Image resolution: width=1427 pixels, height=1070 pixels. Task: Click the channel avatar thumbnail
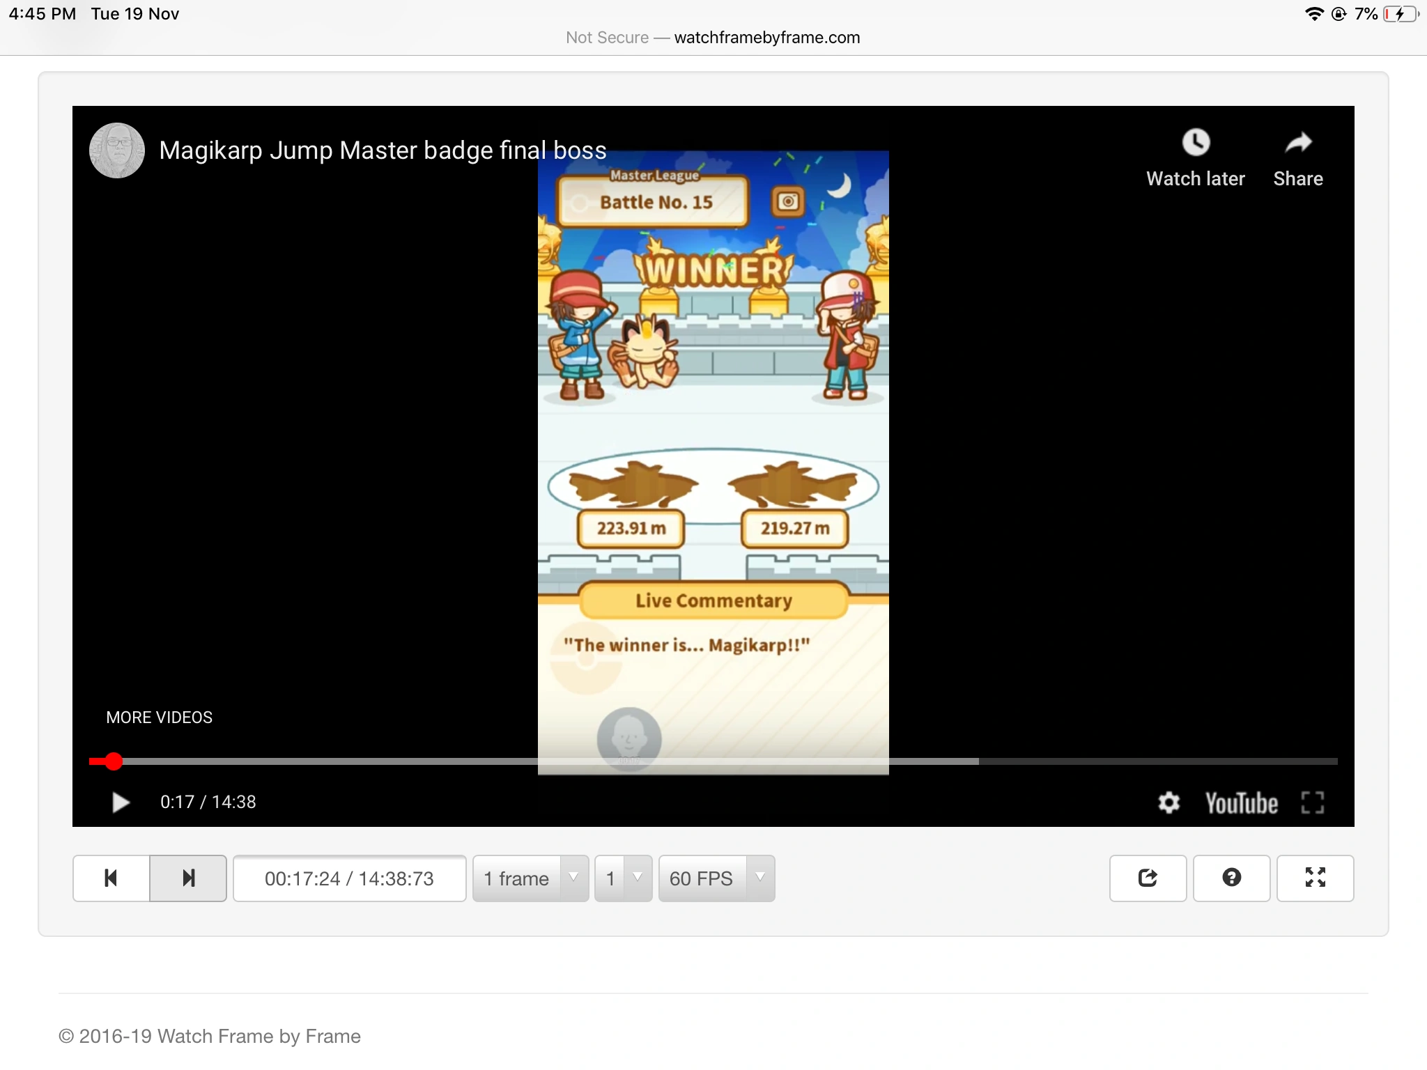pos(117,150)
